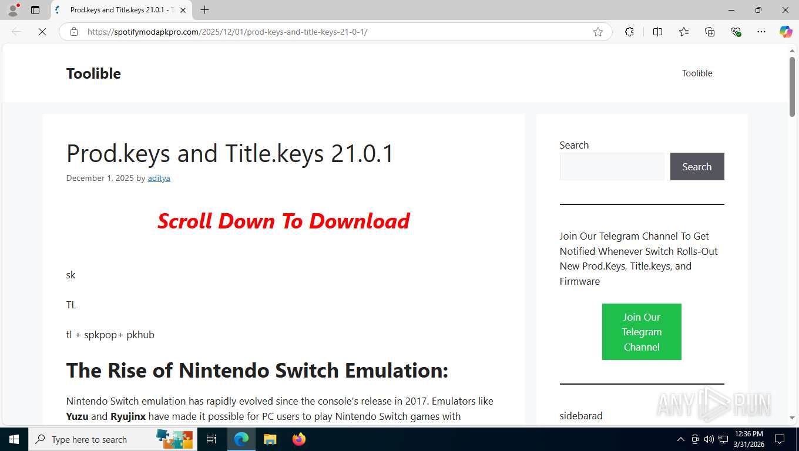The width and height of the screenshot is (799, 451).
Task: Open the browser profile icon
Action: tap(13, 10)
